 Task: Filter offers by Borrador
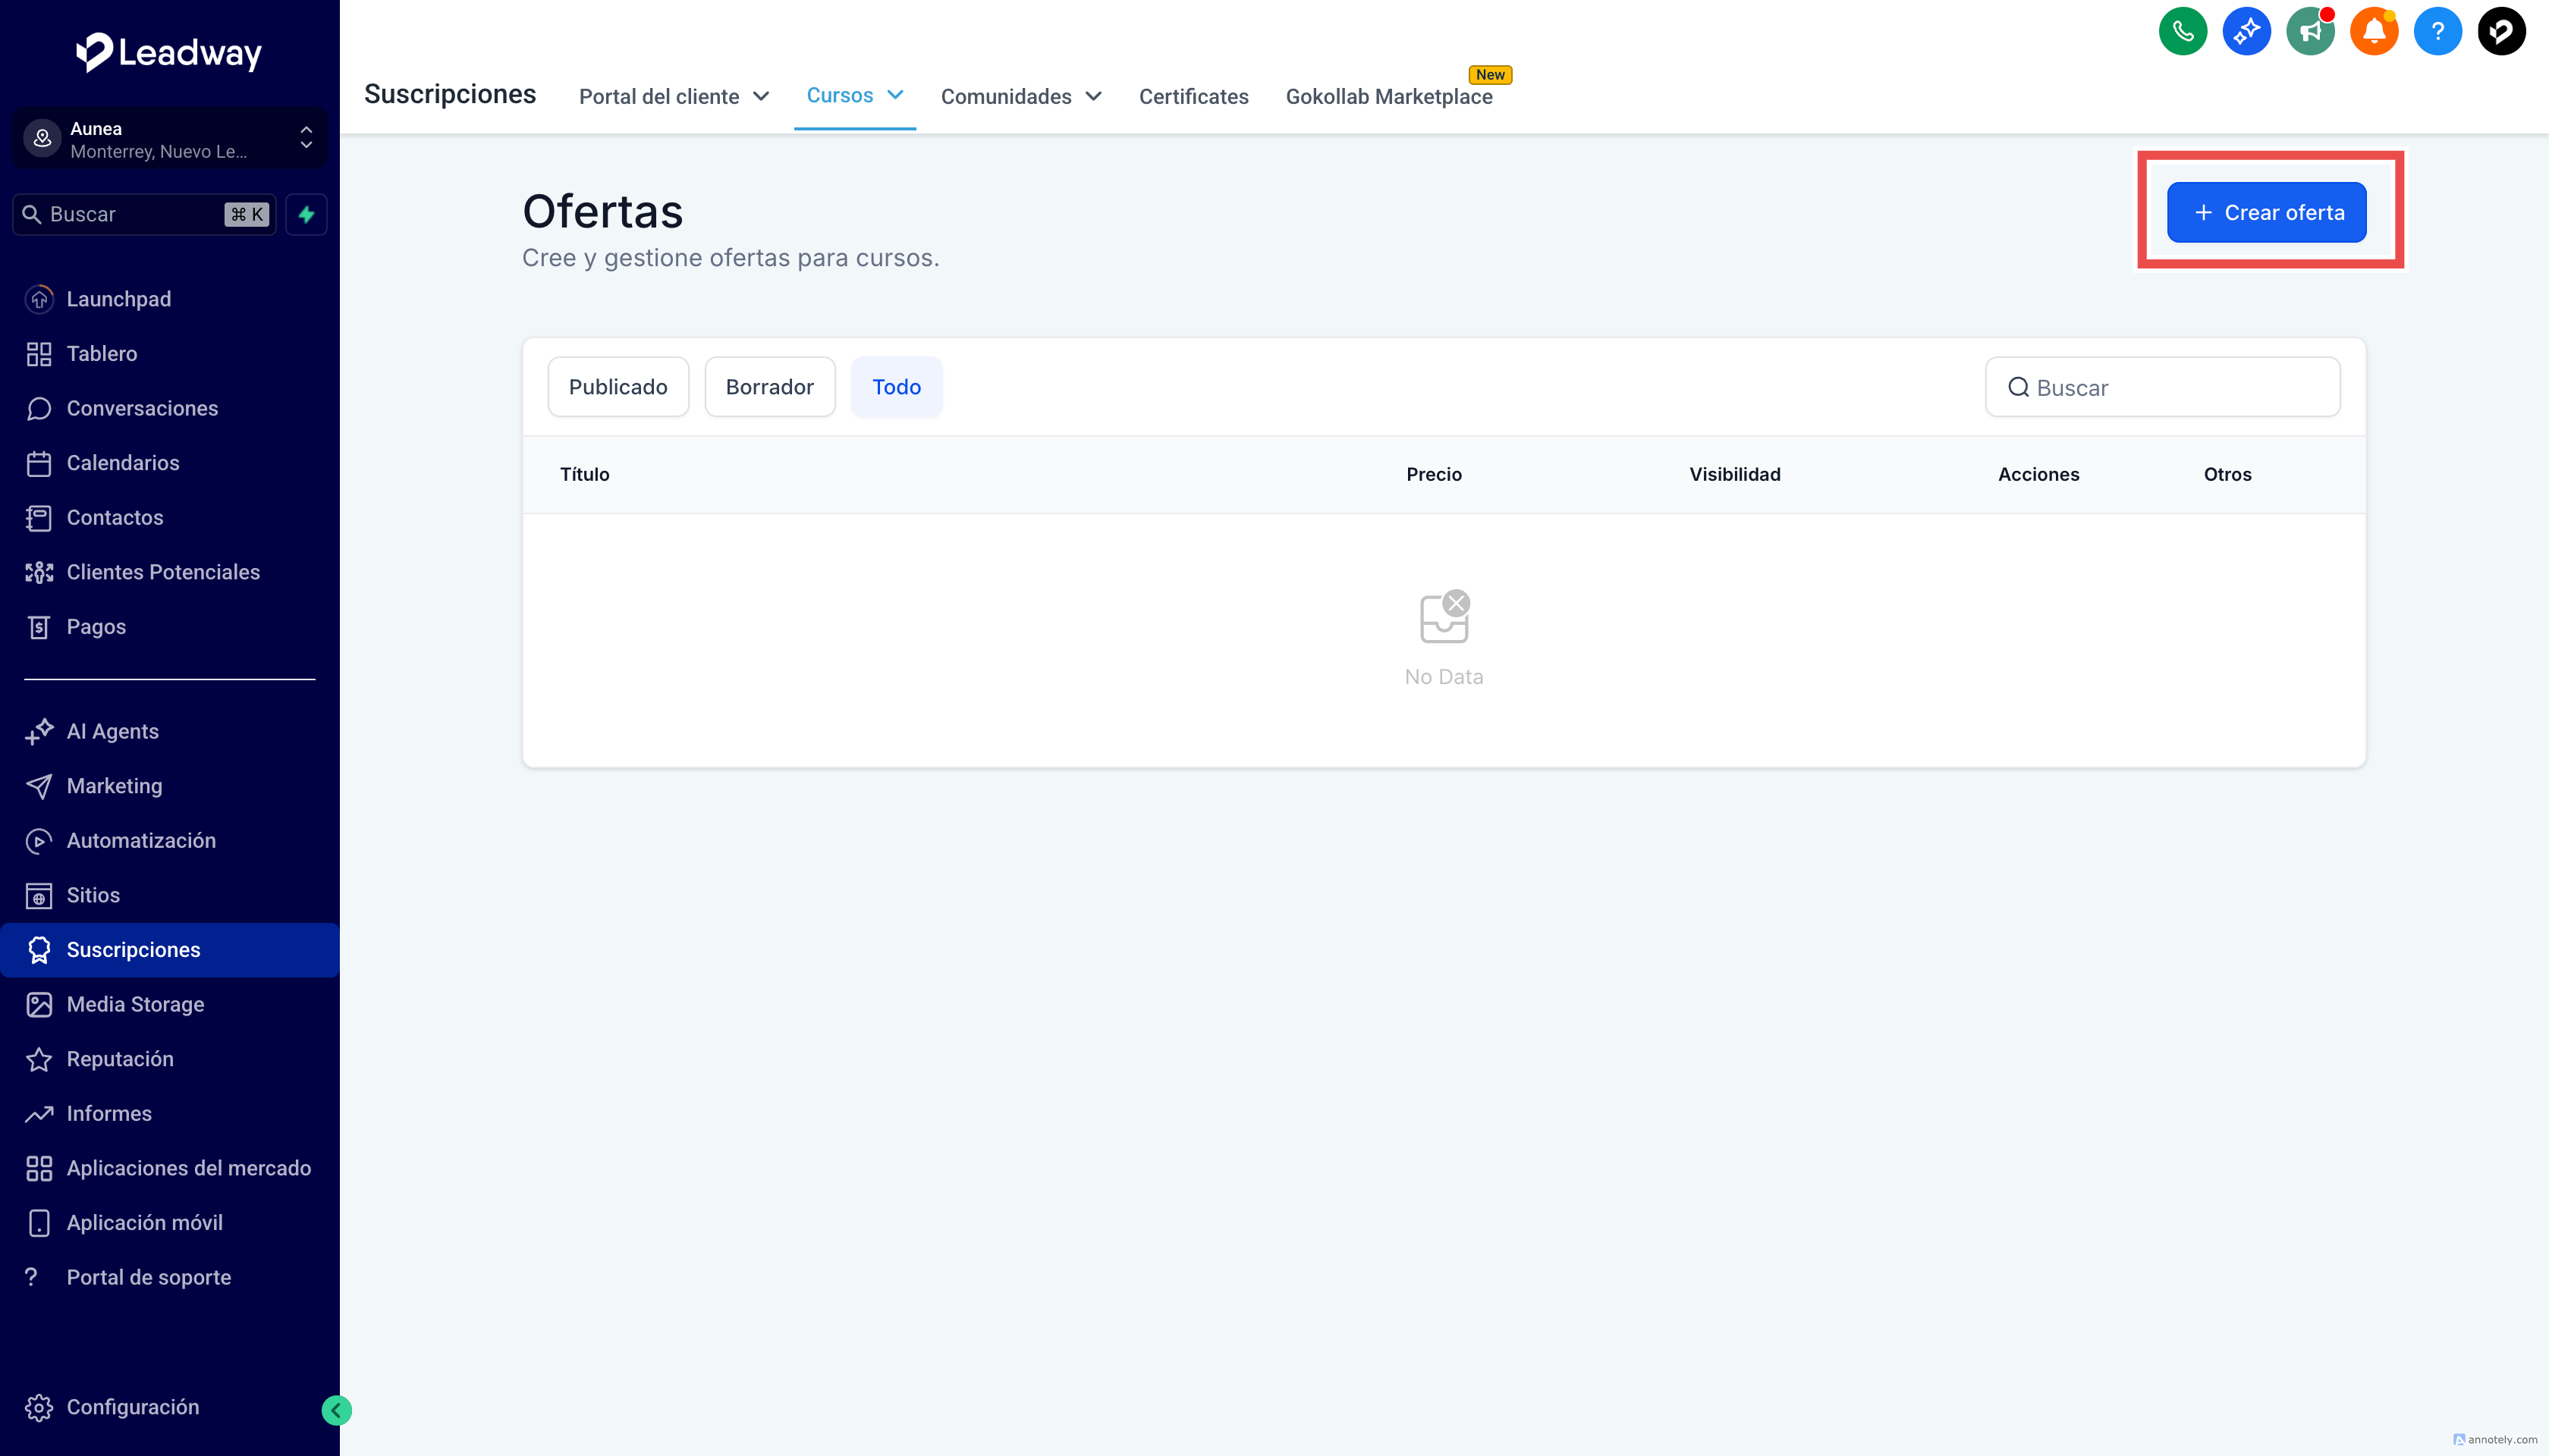click(768, 387)
